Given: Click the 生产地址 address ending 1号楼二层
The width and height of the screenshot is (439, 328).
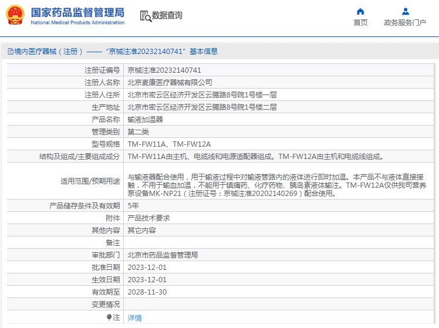Looking at the screenshot, I should [202, 107].
